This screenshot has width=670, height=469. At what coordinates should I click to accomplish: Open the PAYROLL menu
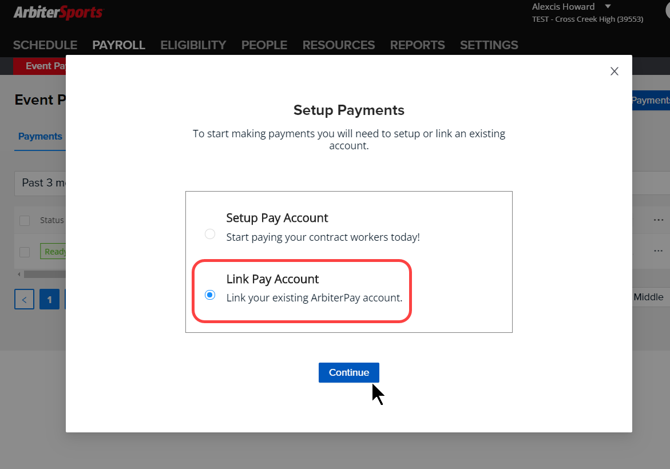[119, 45]
